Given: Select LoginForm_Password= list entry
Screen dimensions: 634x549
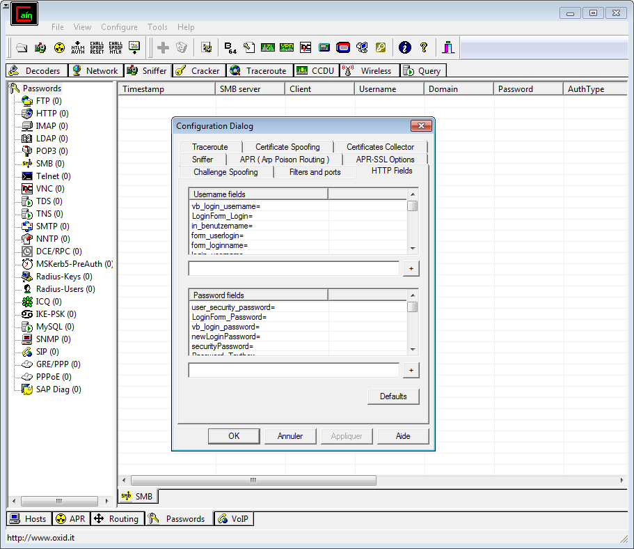Looking at the screenshot, I should click(229, 317).
